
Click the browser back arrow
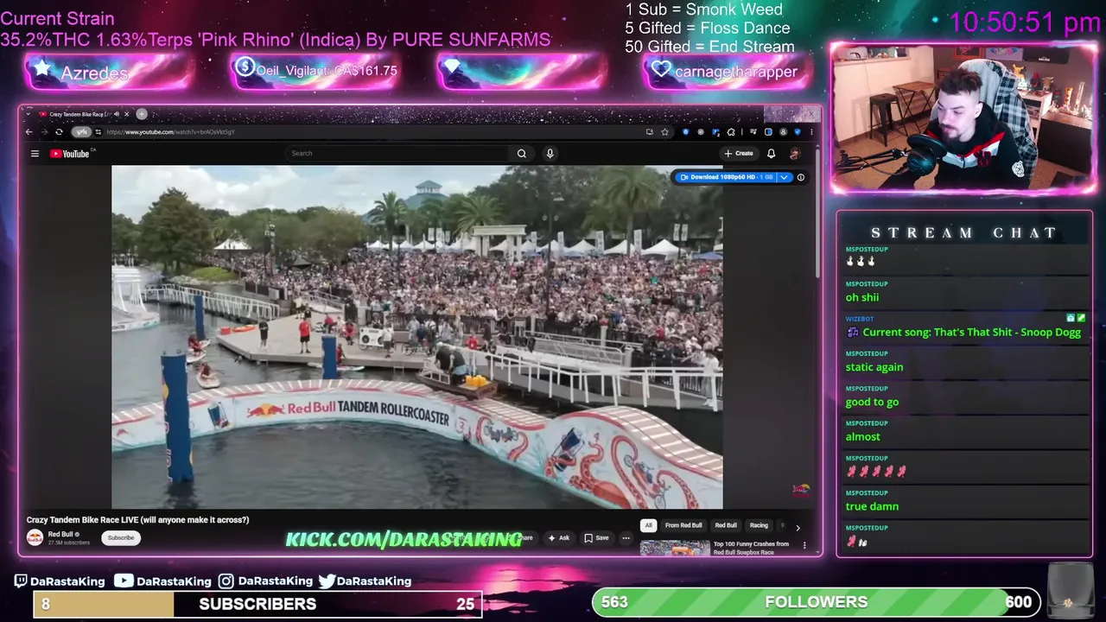(x=29, y=131)
